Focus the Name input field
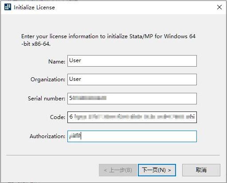227x183 pixels. coord(132,61)
